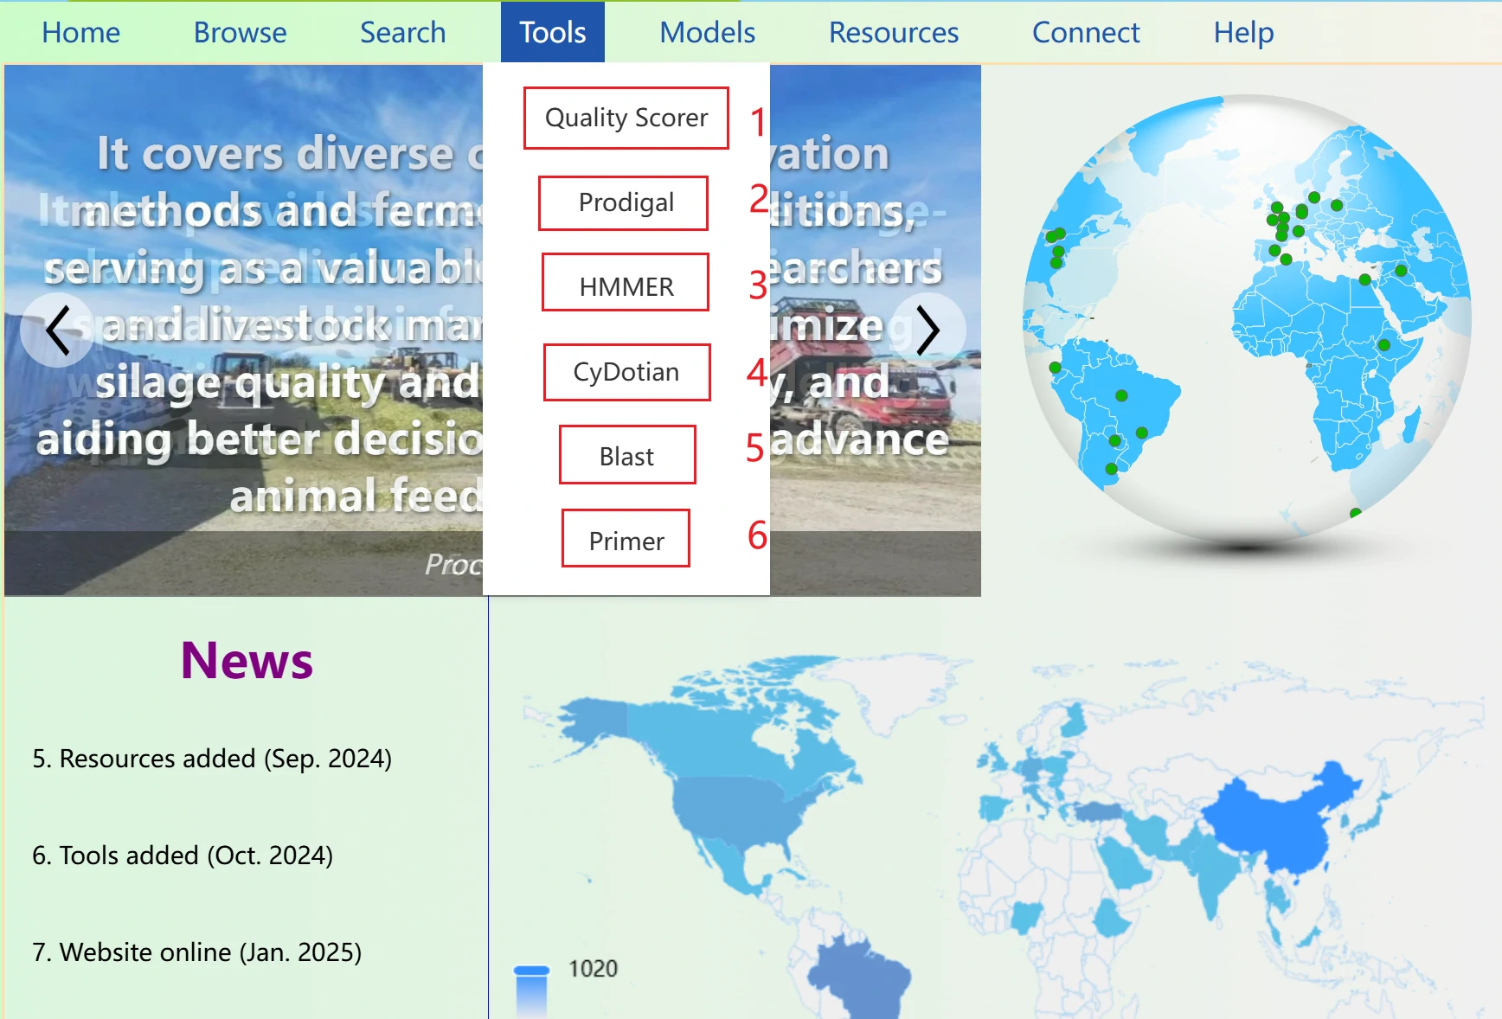Open the Prodigal tool
The image size is (1502, 1019).
624,203
